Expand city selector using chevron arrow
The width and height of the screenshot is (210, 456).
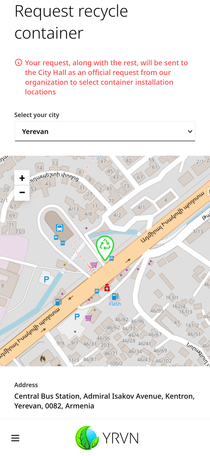190,131
